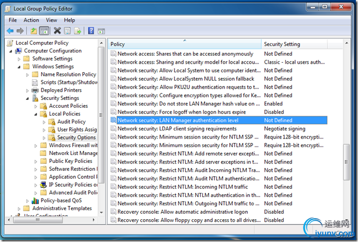Sort by the Policy column header

(185, 44)
